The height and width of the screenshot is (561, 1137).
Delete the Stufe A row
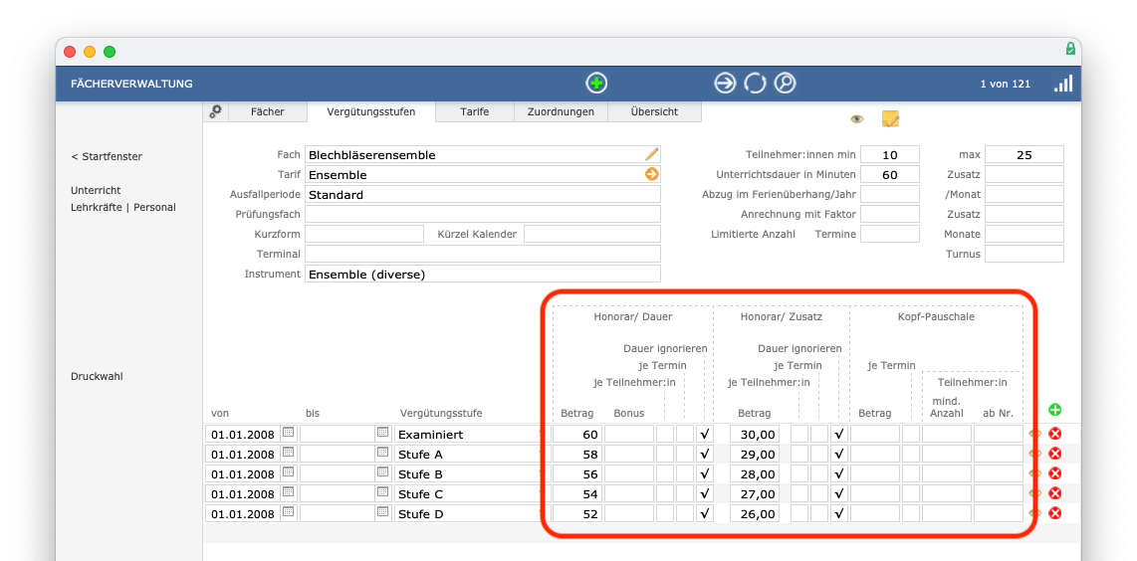(x=1055, y=454)
